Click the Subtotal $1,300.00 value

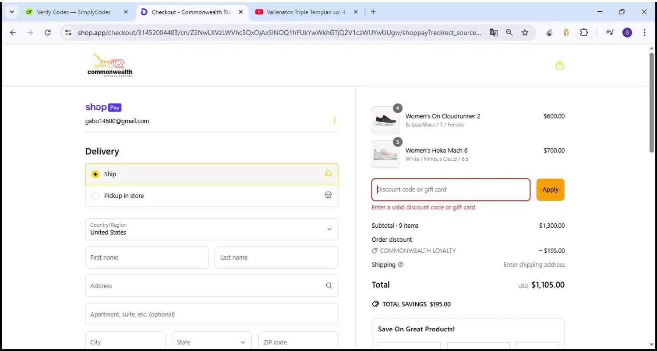552,226
